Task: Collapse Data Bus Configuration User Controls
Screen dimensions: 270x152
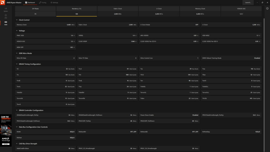Action: pos(17,127)
